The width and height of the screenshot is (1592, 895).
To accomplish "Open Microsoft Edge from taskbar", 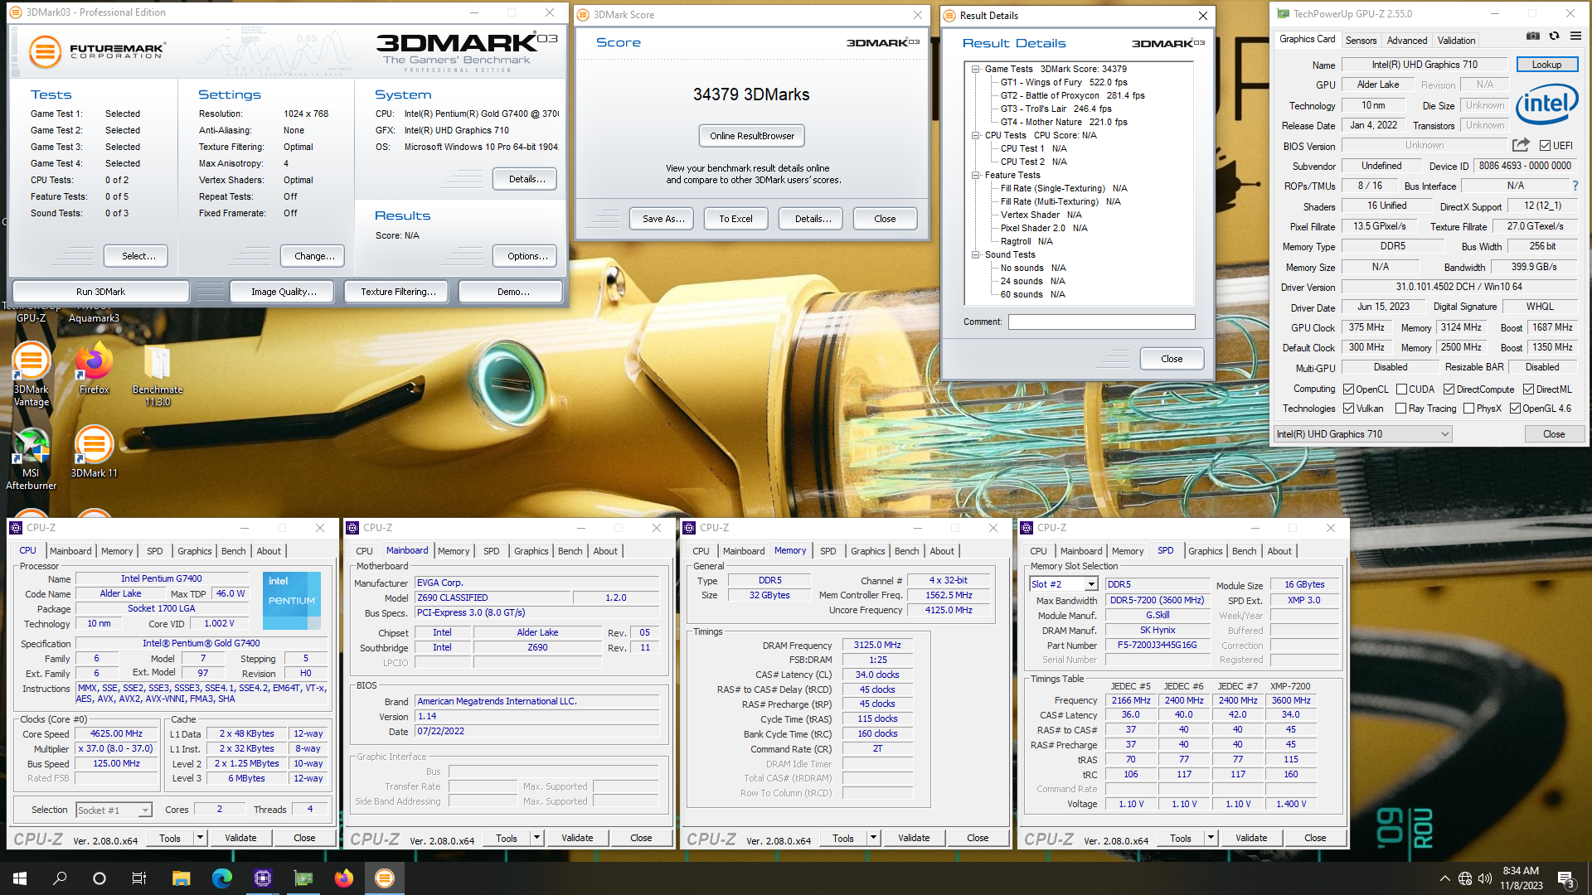I will pyautogui.click(x=221, y=878).
